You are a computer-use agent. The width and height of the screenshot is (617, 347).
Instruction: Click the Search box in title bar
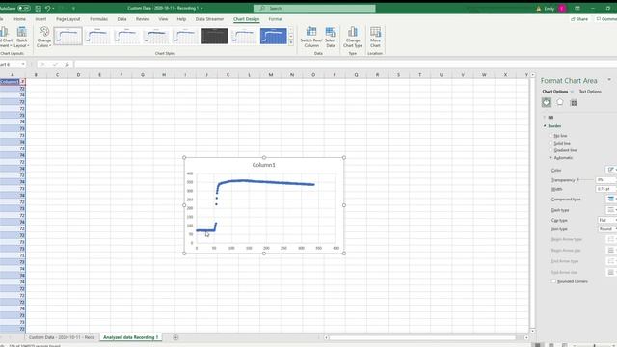[x=314, y=8]
